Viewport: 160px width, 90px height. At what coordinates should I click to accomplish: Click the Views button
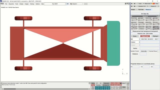coord(124,87)
